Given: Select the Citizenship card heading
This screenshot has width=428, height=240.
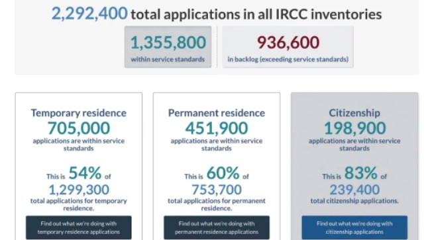Looking at the screenshot, I should (354, 113).
